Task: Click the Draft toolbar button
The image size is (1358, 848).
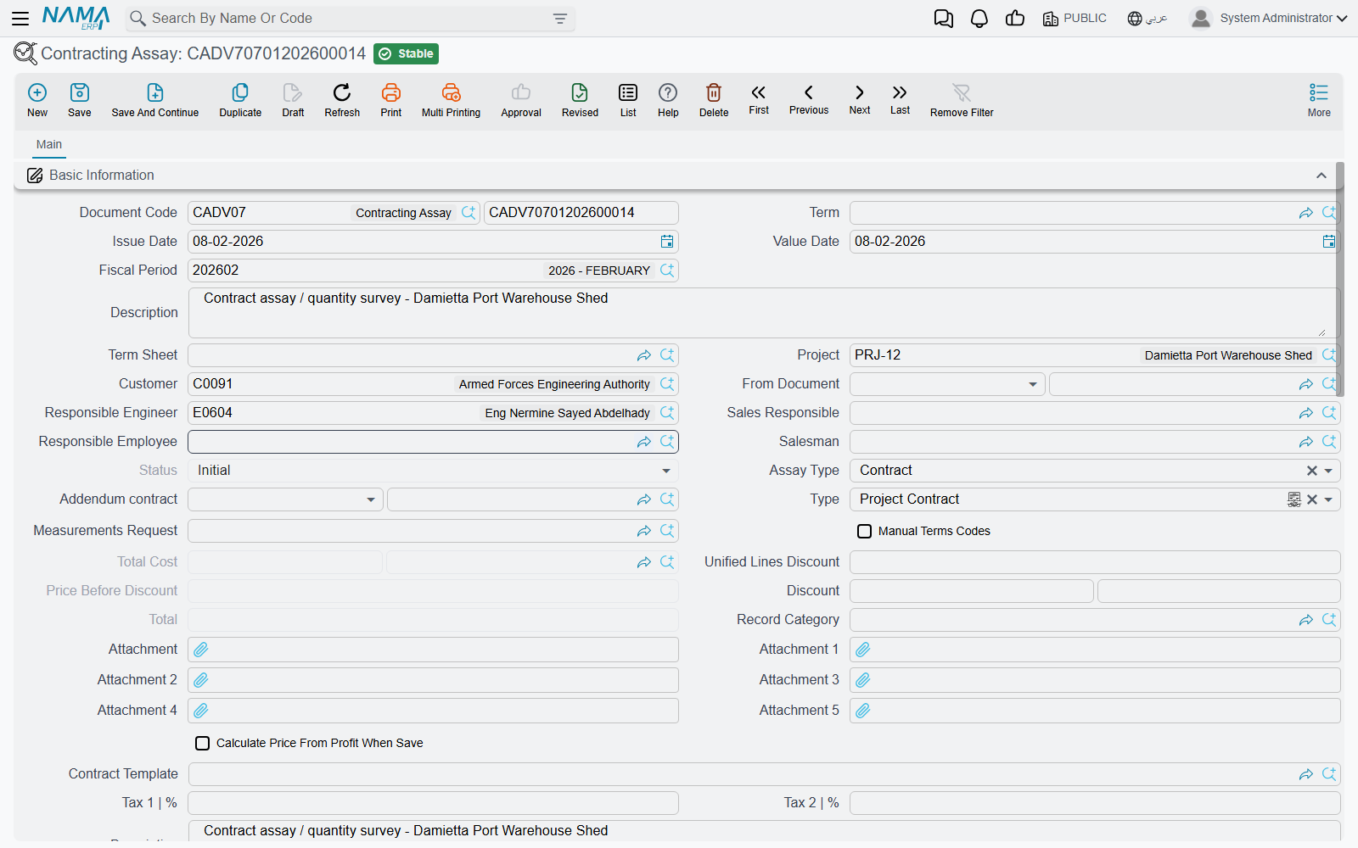Action: (293, 100)
